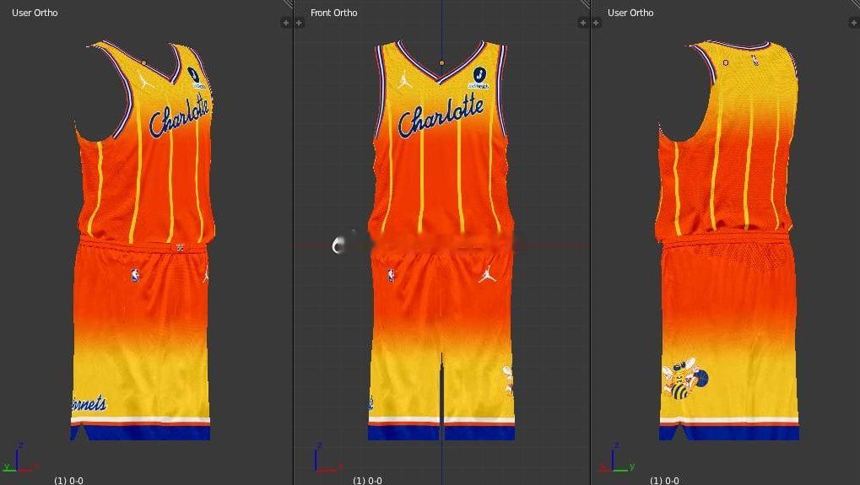Image resolution: width=860 pixels, height=485 pixels.
Task: Click the NBA logo on shorts in left viewport
Action: [x=135, y=275]
